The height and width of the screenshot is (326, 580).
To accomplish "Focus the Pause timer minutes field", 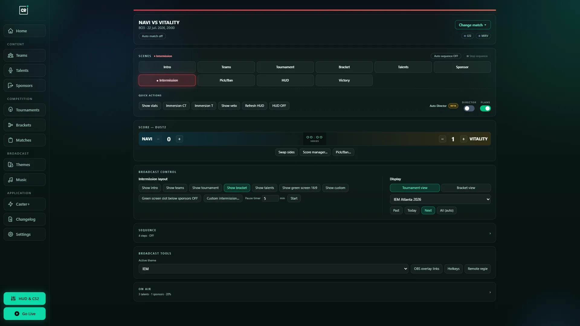I will 270,198.
